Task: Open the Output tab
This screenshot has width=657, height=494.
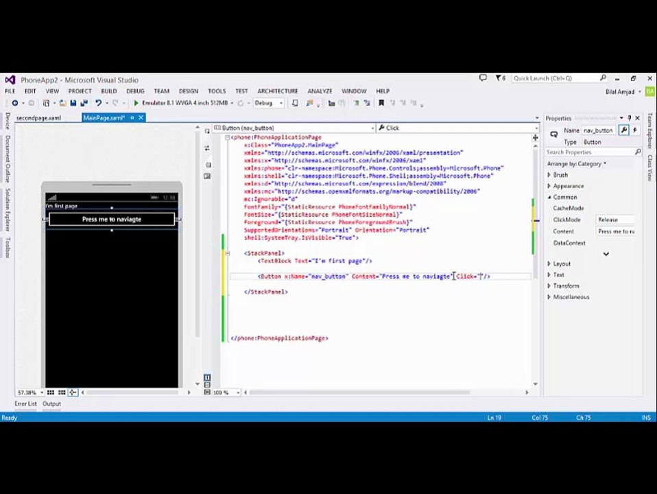Action: (x=52, y=404)
